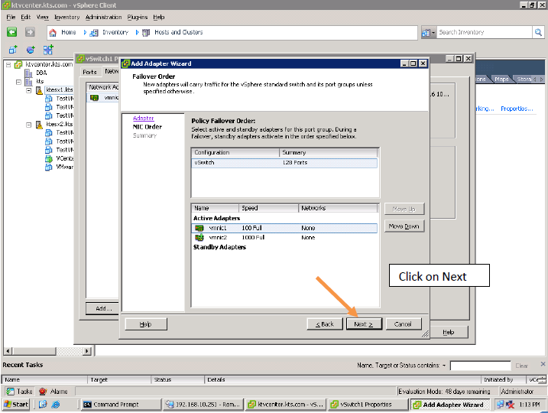Switch to the Maps tab
Screen dimensions: 548x413
[501, 79]
